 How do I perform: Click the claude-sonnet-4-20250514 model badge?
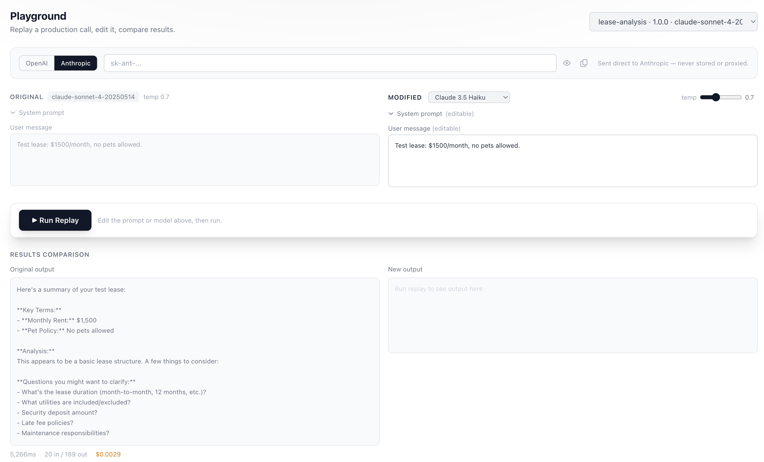(x=93, y=97)
